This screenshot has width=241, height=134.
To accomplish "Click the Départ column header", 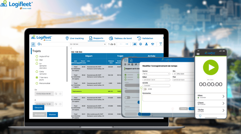I will 89,56.
